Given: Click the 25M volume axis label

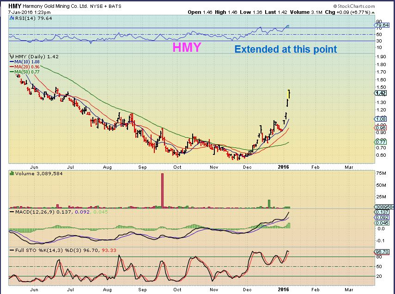Looking at the screenshot, I should (381, 196).
